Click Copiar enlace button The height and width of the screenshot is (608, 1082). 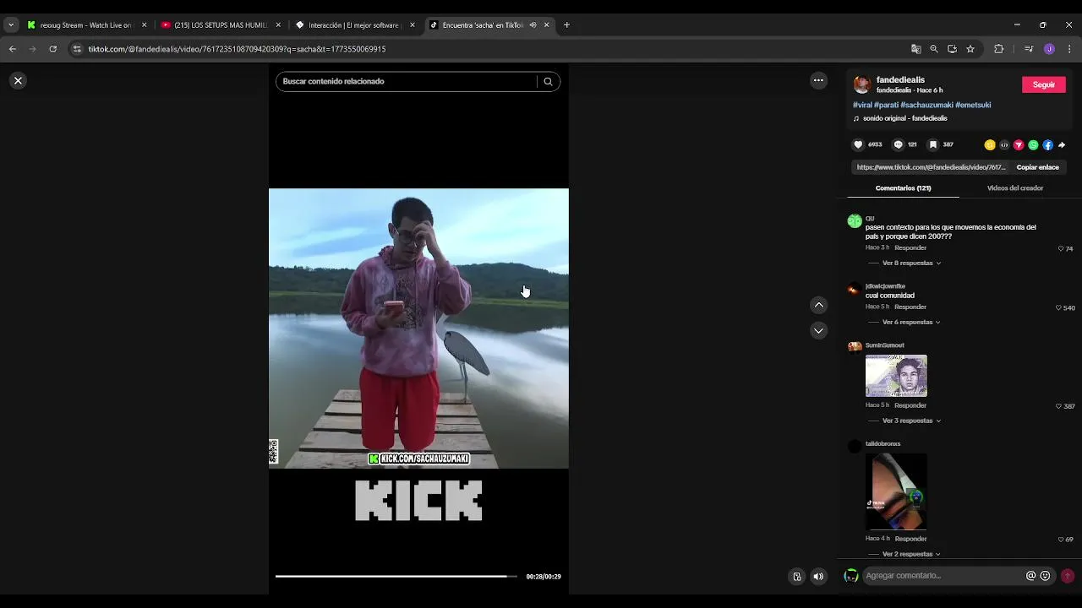coord(1037,167)
